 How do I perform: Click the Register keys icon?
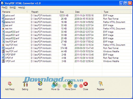101,84
